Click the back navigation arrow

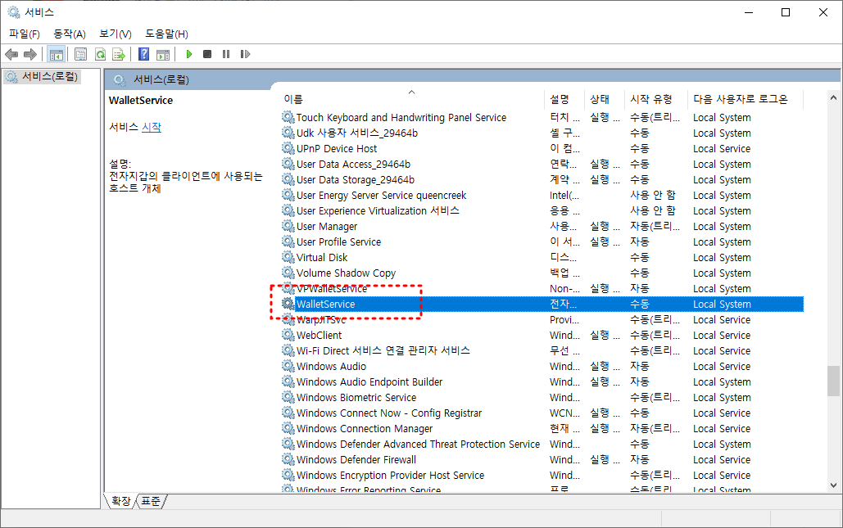click(11, 54)
